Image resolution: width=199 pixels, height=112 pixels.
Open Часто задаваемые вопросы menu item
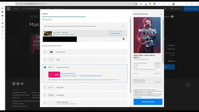pos(32,8)
